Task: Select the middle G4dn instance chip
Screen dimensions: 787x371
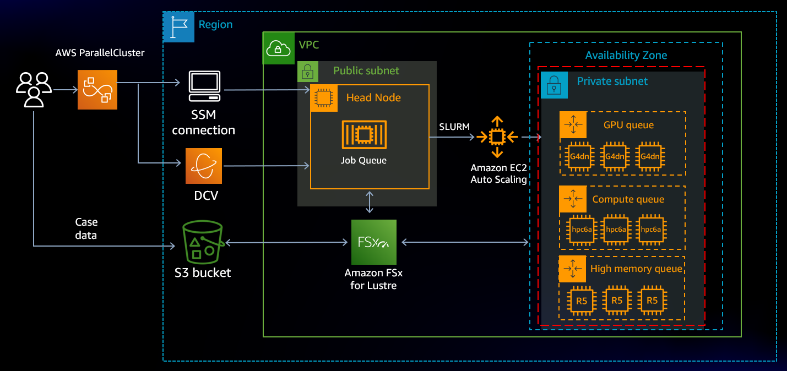Action: click(x=615, y=156)
